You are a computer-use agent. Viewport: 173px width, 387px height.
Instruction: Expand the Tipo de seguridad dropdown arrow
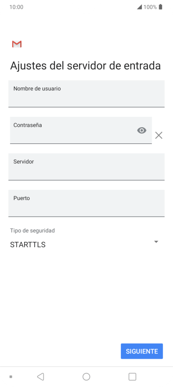point(156,241)
